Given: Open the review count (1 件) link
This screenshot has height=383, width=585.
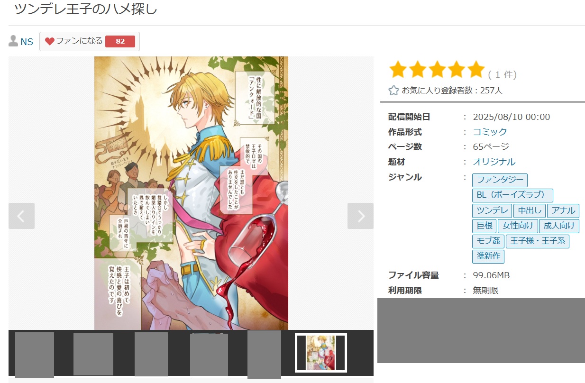Looking at the screenshot, I should pos(502,74).
